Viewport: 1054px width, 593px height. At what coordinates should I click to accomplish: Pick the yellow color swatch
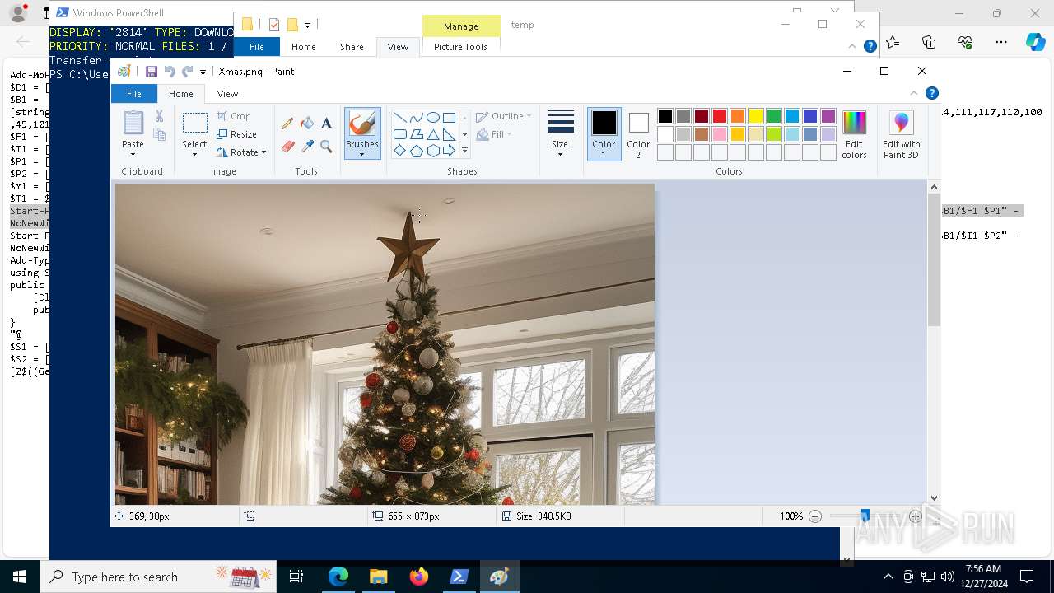coord(756,116)
